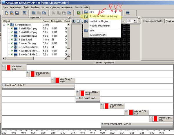The width and height of the screenshot is (174, 135).
Task: Click the zoom in magnifier icon
Action: pyautogui.click(x=74, y=21)
